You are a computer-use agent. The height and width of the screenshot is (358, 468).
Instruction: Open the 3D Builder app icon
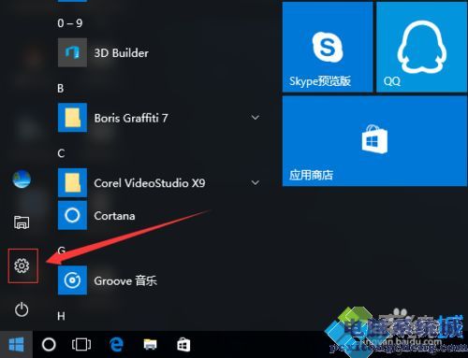(x=72, y=52)
